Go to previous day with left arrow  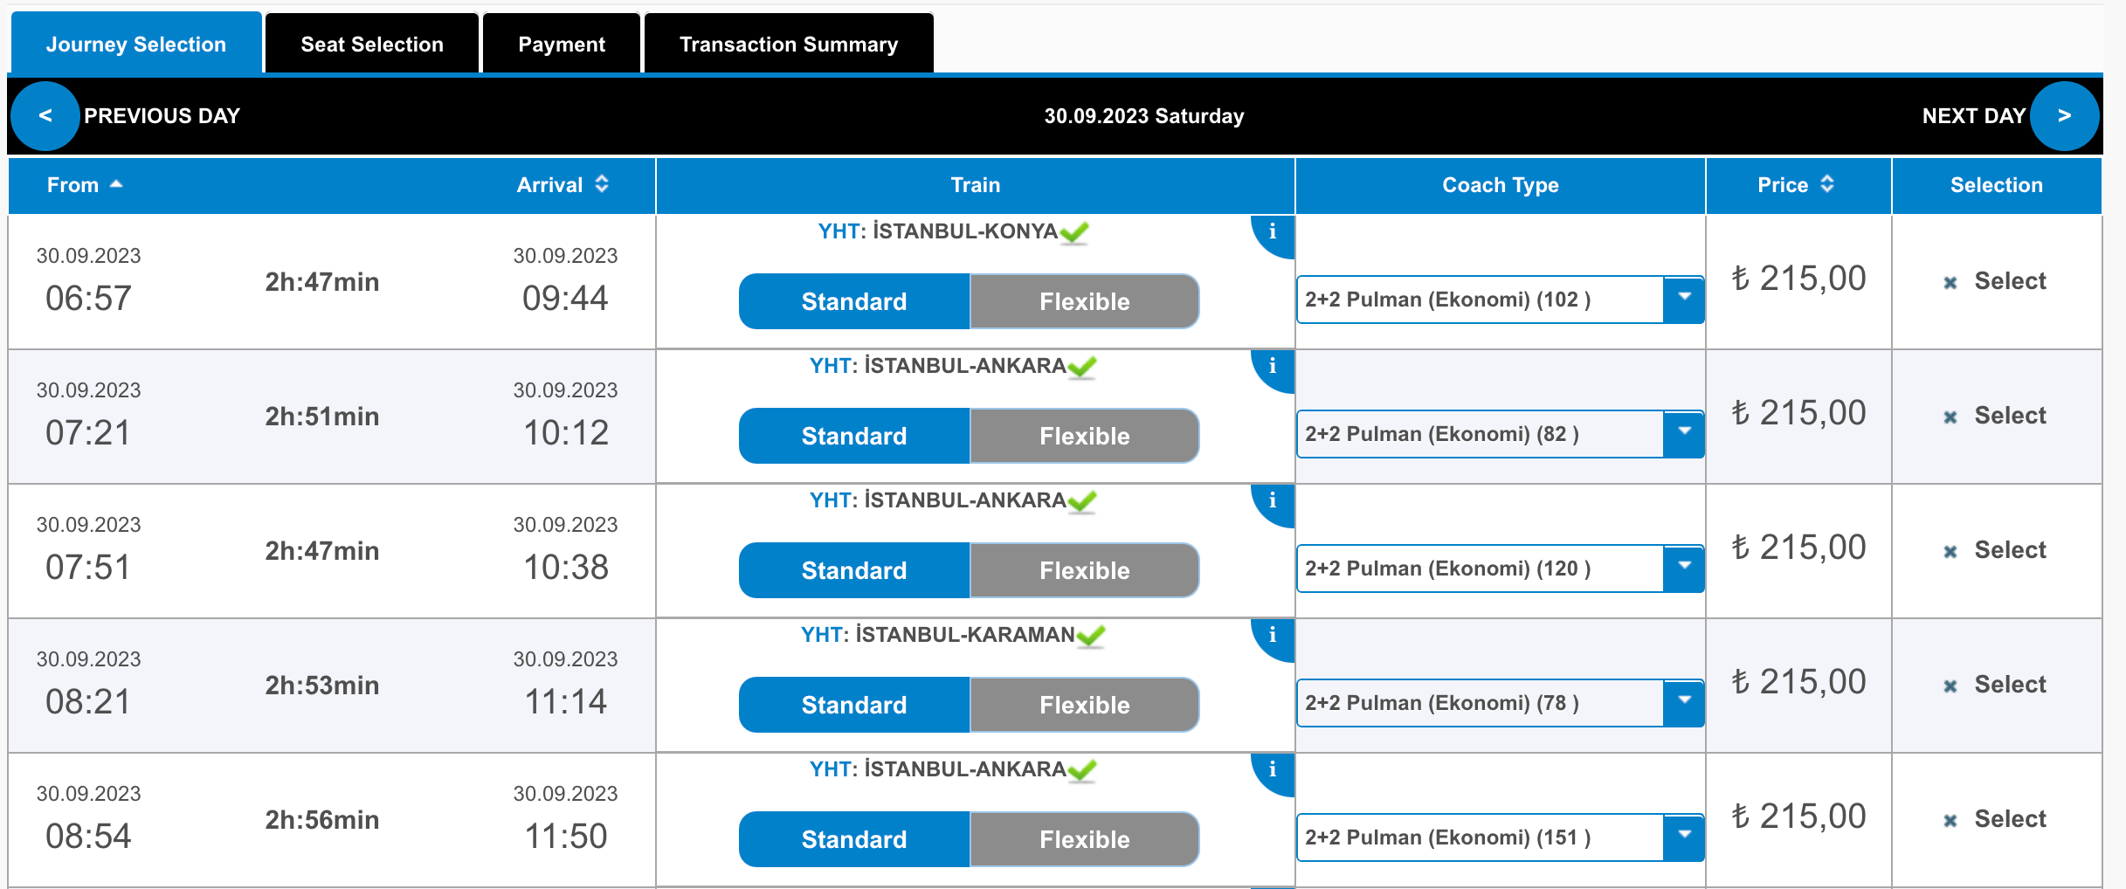(x=45, y=116)
